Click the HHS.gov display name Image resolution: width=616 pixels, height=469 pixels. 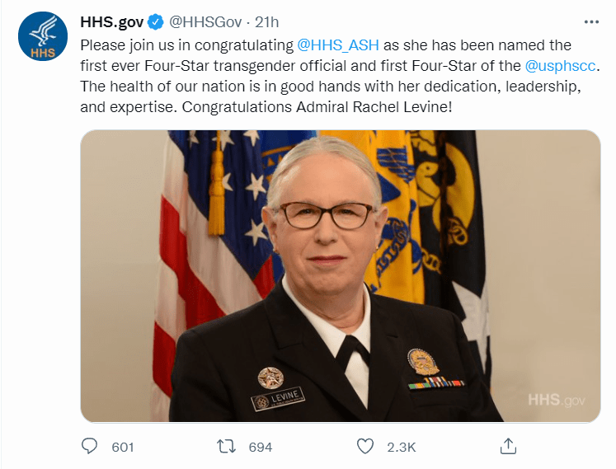pos(112,22)
